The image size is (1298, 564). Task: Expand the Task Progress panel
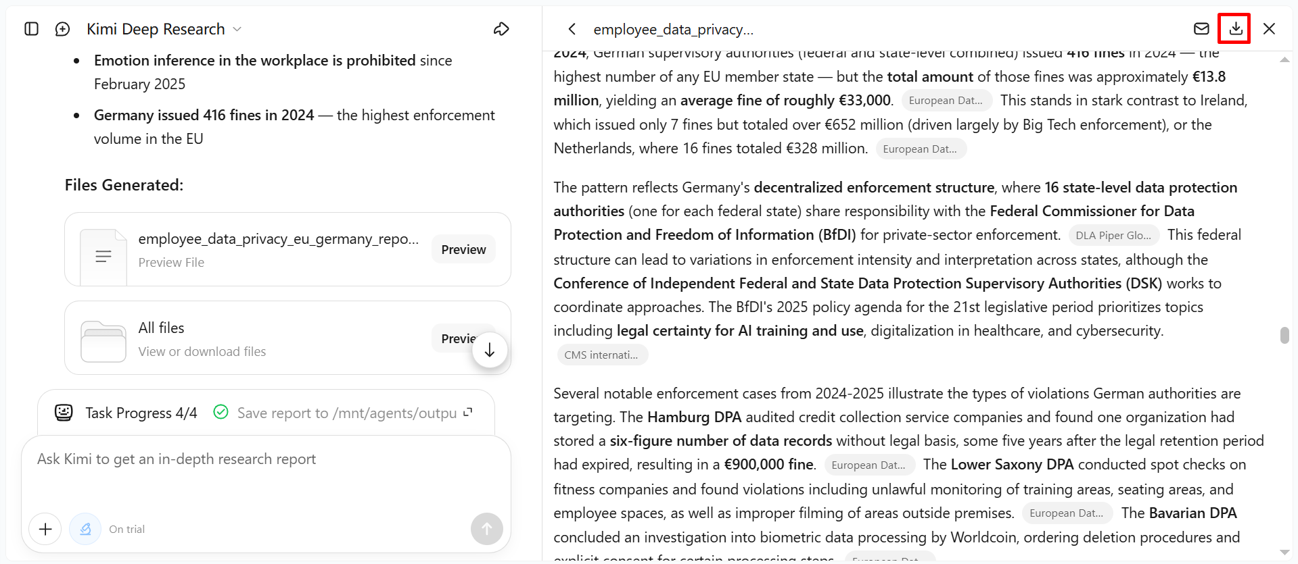468,412
